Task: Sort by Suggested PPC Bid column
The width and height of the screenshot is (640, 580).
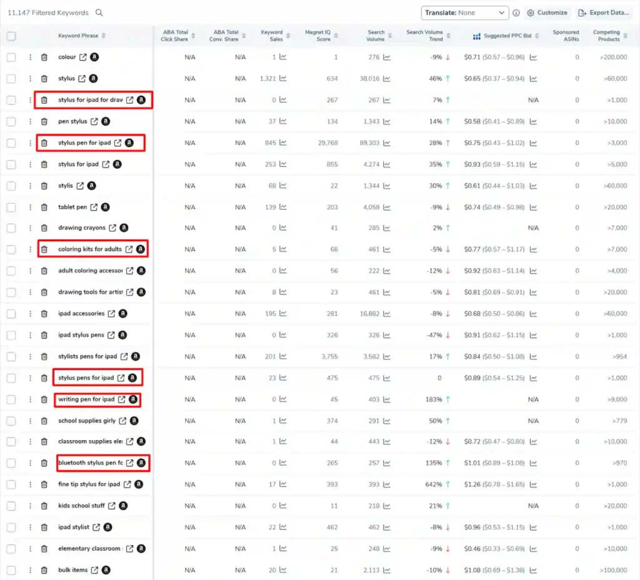Action: 537,36
